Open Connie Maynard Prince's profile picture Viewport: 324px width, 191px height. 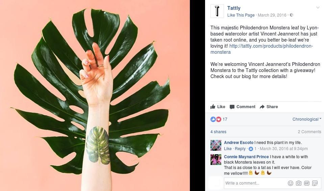click(x=216, y=160)
